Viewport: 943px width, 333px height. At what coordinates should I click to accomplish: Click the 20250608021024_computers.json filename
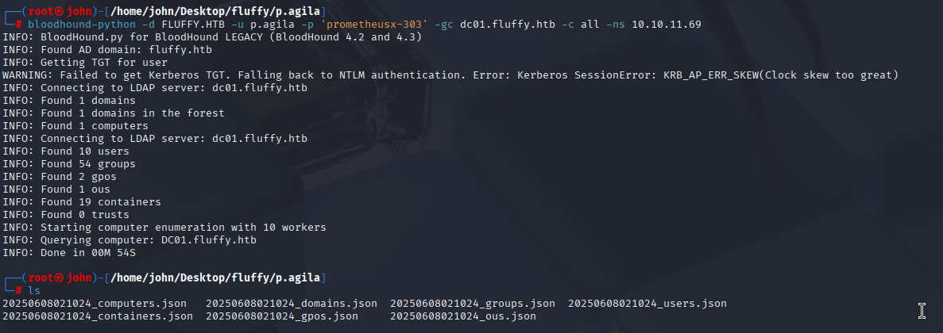click(95, 304)
